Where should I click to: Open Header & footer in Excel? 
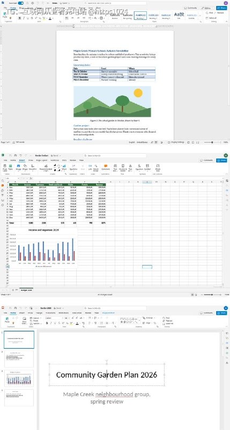[x=123, y=168]
